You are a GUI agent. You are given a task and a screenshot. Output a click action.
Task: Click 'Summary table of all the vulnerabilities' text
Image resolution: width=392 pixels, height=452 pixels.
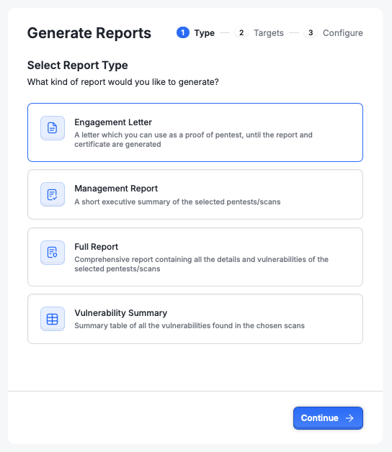pyautogui.click(x=190, y=326)
